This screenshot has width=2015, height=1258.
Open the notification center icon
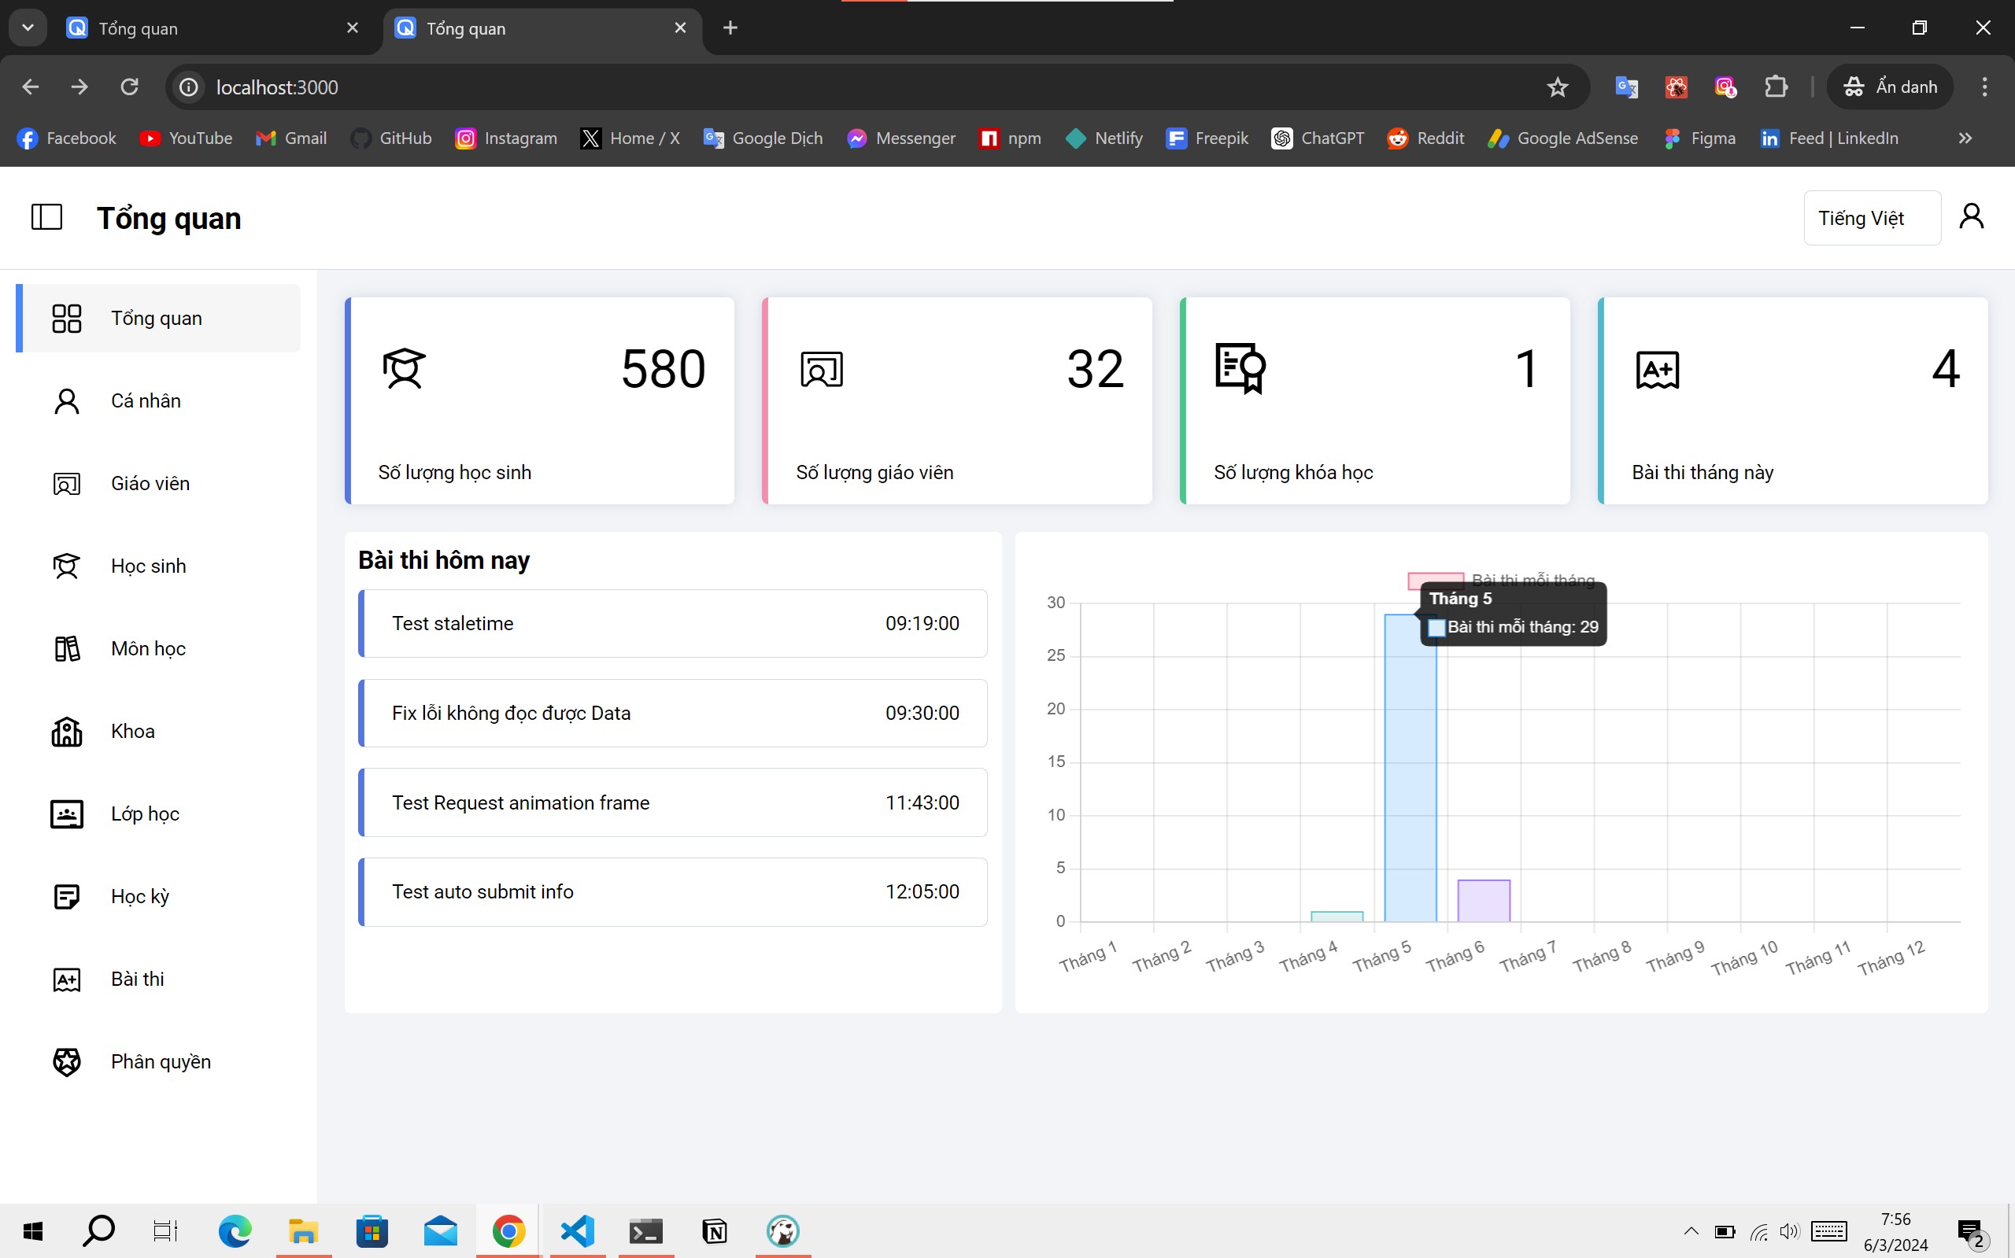[1970, 1232]
